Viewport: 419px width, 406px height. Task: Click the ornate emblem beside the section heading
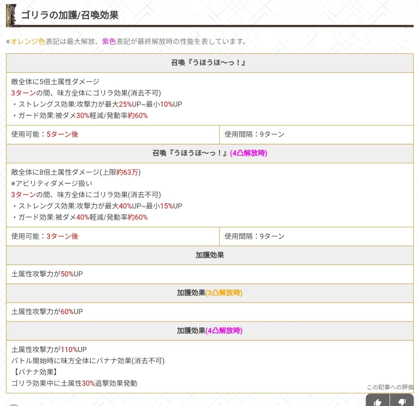click(x=11, y=15)
